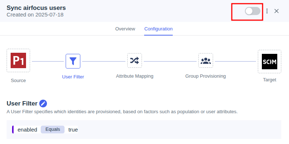Open the Attribute Mapping shuffle icon
Image resolution: width=289 pixels, height=144 pixels.
tap(135, 60)
